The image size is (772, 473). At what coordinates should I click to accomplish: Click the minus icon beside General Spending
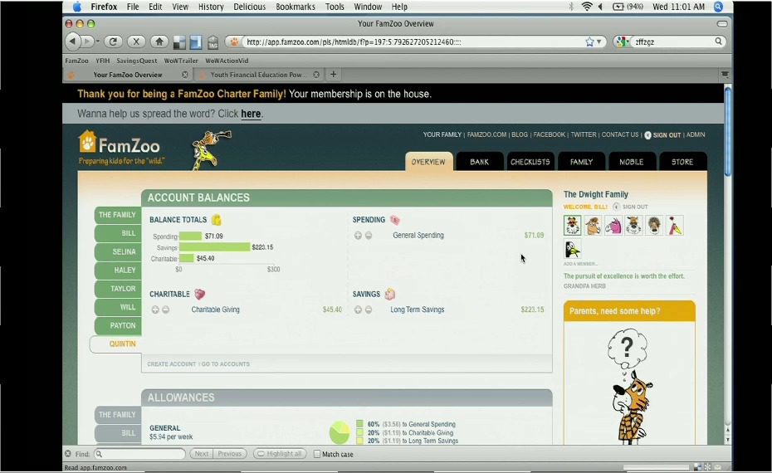tap(369, 236)
